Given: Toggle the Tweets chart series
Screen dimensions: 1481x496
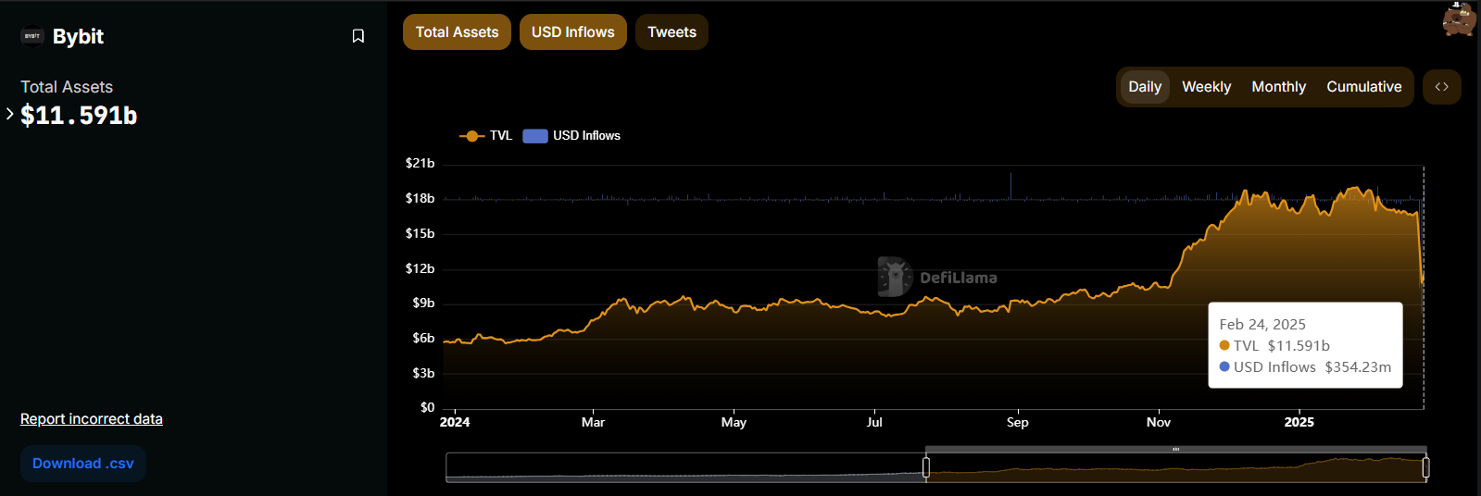Looking at the screenshot, I should (671, 32).
